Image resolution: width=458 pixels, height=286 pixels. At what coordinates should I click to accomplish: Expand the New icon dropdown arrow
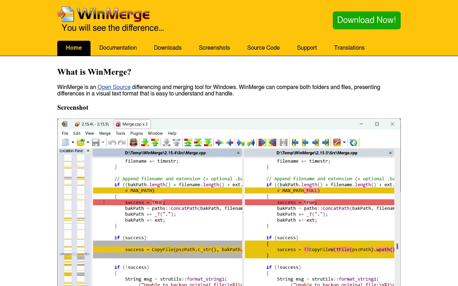[x=73, y=142]
